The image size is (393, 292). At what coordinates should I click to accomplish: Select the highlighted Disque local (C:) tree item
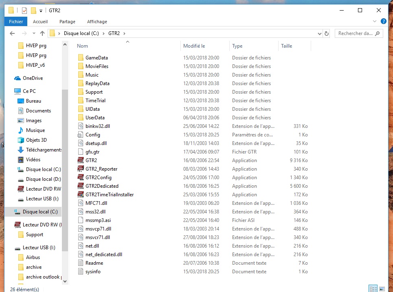point(33,212)
